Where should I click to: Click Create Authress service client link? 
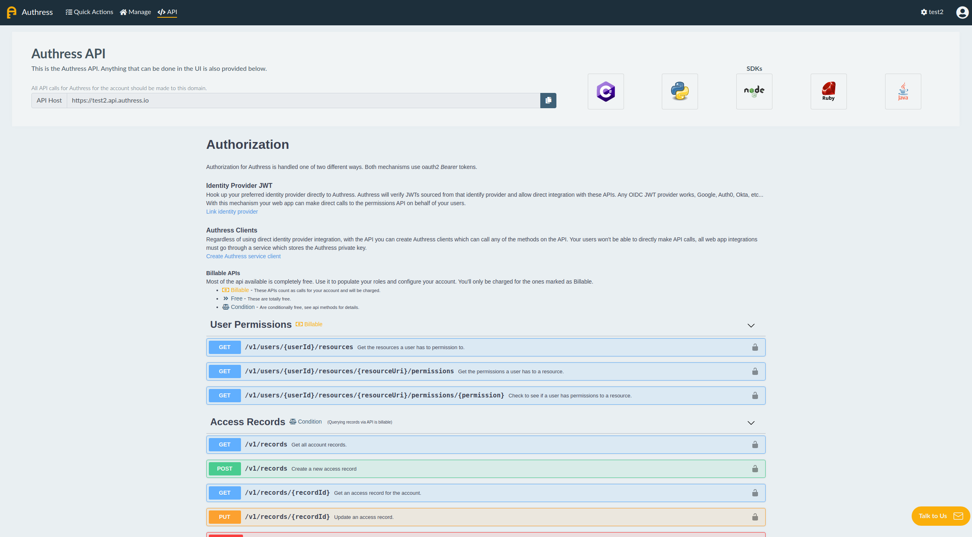click(x=243, y=256)
